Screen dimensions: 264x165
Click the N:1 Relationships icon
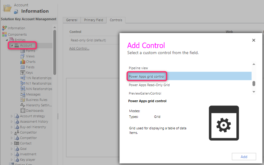[22, 83]
